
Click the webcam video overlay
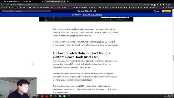pyautogui.click(x=18, y=88)
